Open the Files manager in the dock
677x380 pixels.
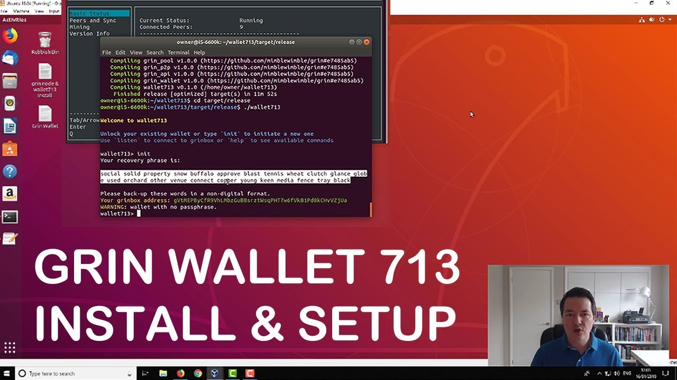coord(10,81)
